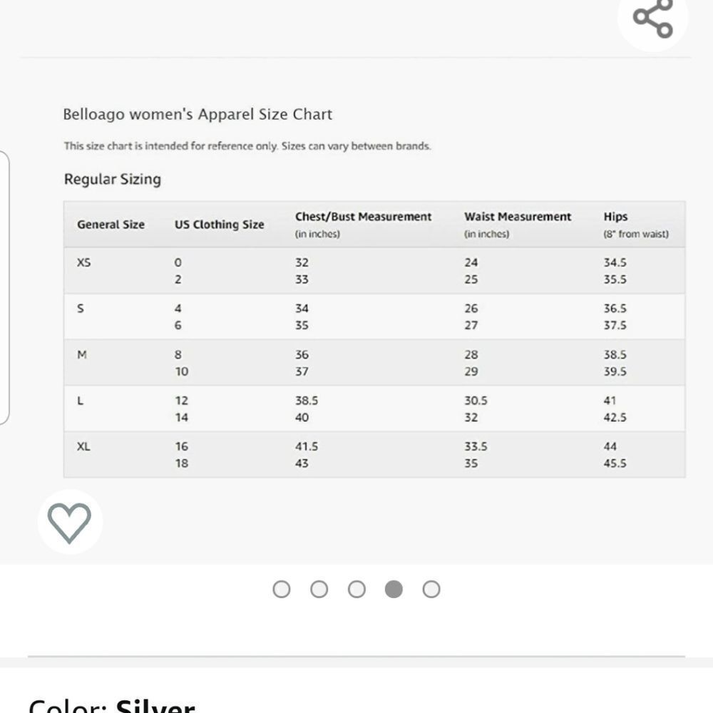Tap the heart wishlist icon
Image resolution: width=713 pixels, height=713 pixels.
tap(70, 522)
